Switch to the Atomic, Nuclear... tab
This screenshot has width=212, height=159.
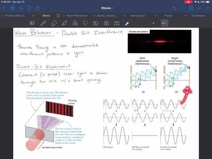click(x=107, y=15)
